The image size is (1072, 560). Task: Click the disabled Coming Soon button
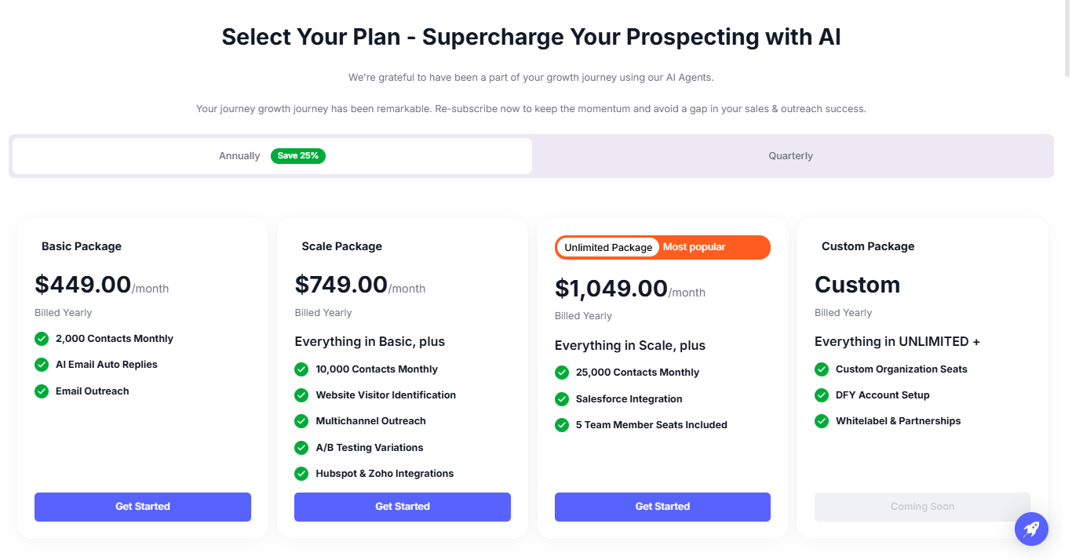pos(922,507)
